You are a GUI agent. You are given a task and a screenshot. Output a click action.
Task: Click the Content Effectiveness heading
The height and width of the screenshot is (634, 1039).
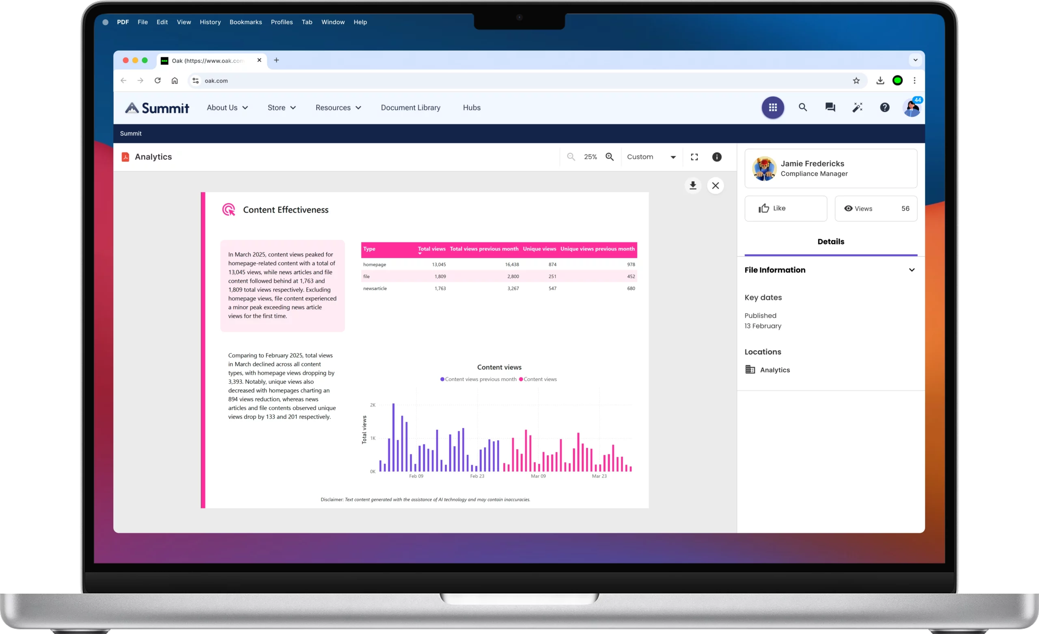click(285, 210)
